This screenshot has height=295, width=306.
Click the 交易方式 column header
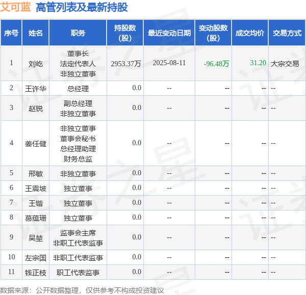(287, 33)
